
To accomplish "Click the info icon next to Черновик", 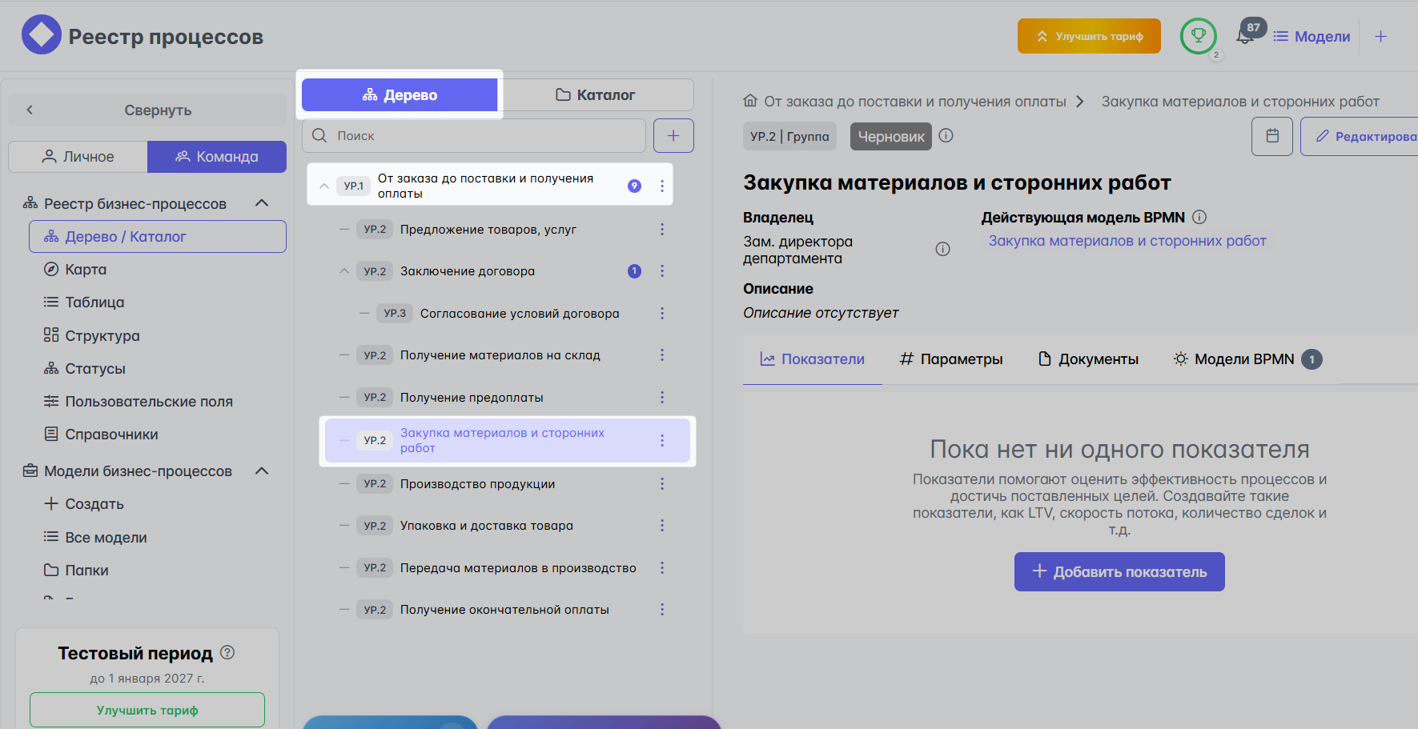I will [946, 135].
